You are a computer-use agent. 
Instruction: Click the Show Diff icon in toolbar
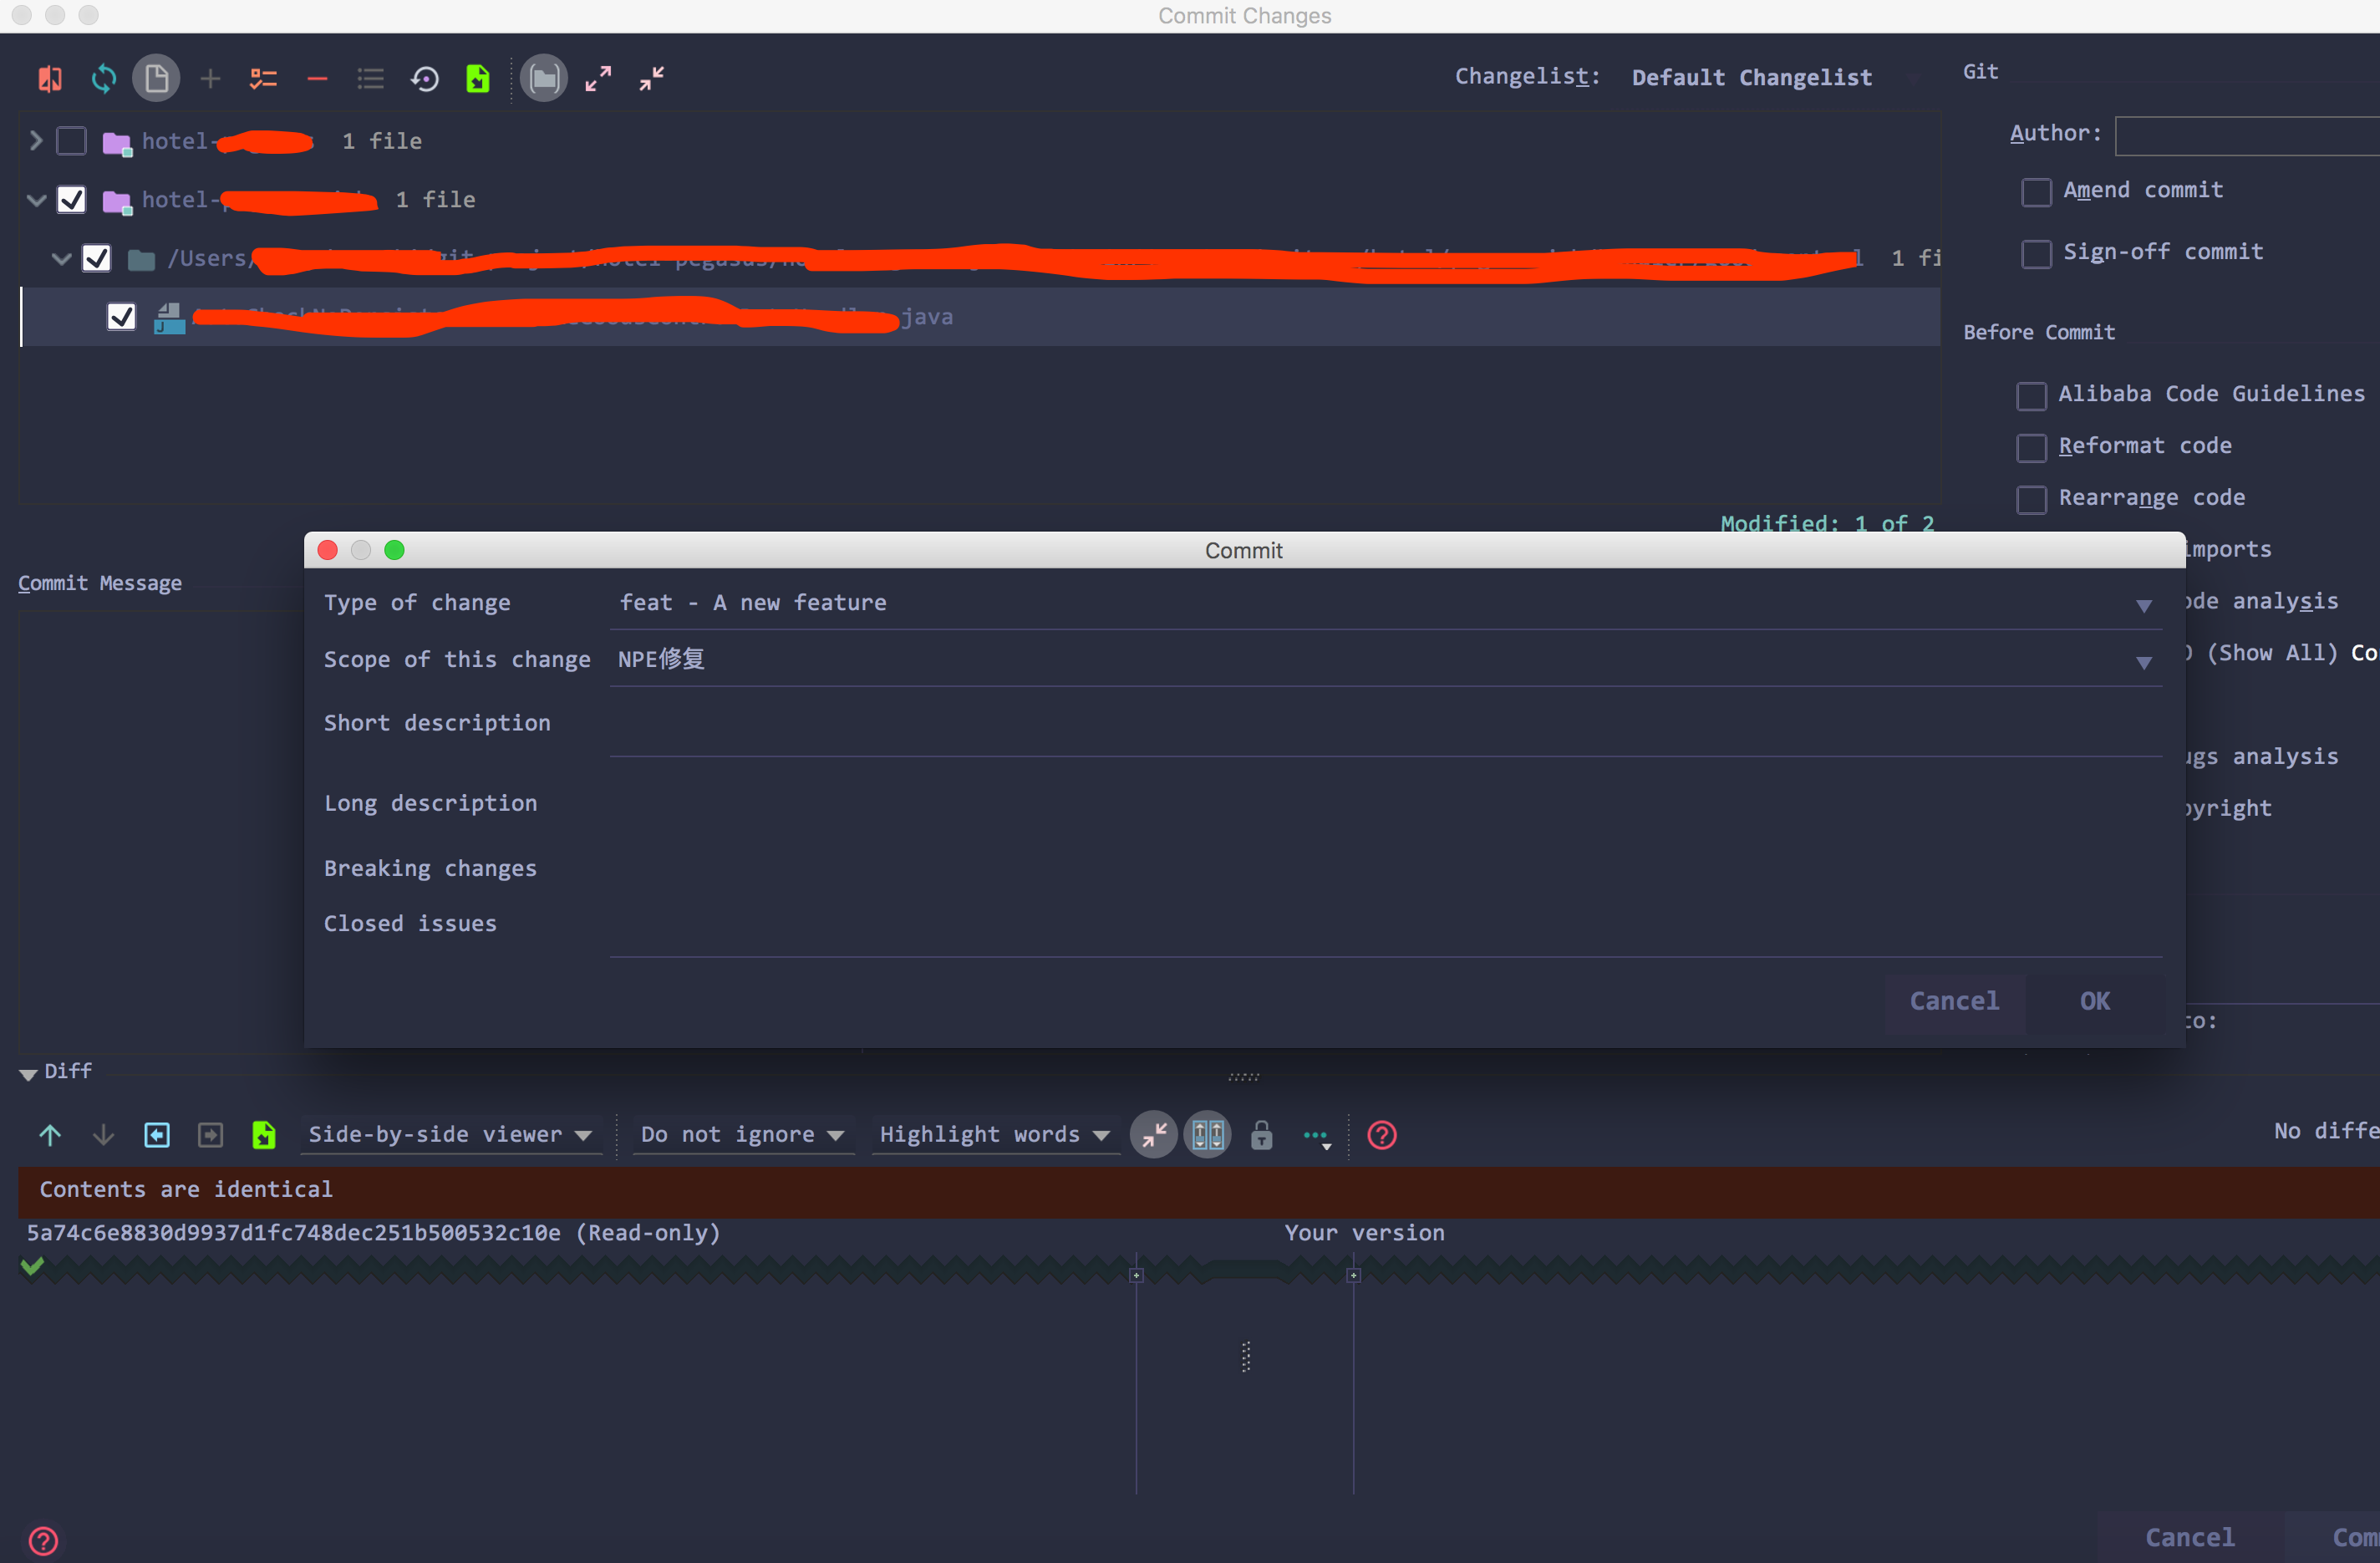click(50, 78)
